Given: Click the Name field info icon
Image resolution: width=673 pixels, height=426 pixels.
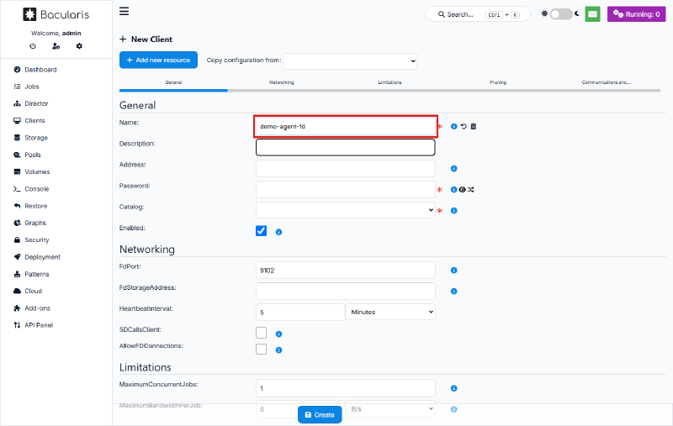Looking at the screenshot, I should tap(453, 126).
